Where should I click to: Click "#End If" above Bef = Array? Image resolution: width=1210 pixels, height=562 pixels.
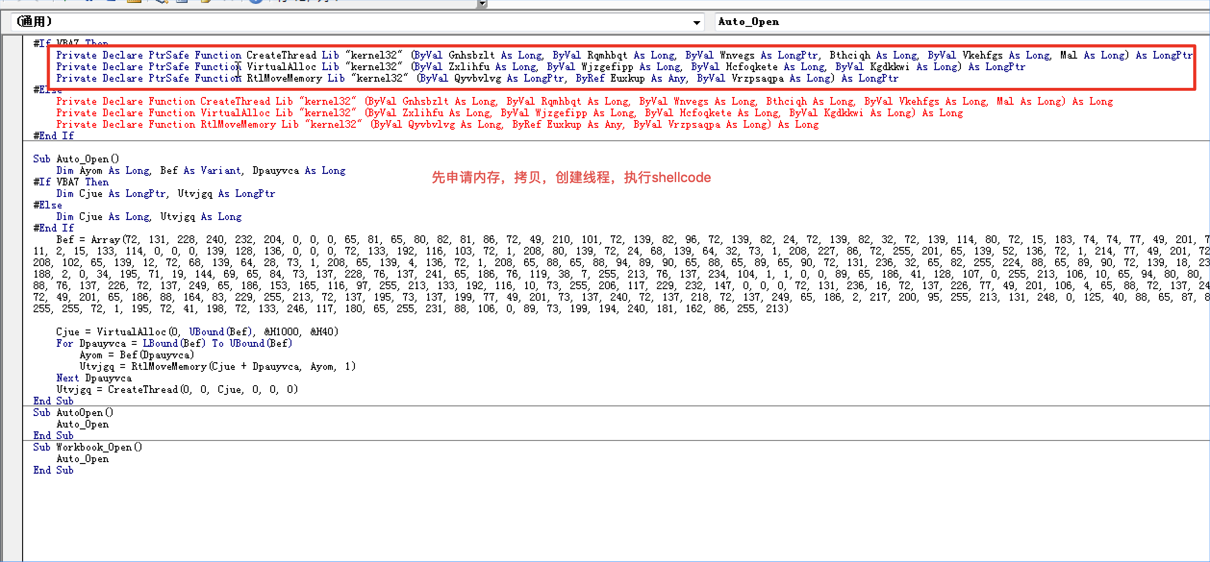(x=53, y=228)
